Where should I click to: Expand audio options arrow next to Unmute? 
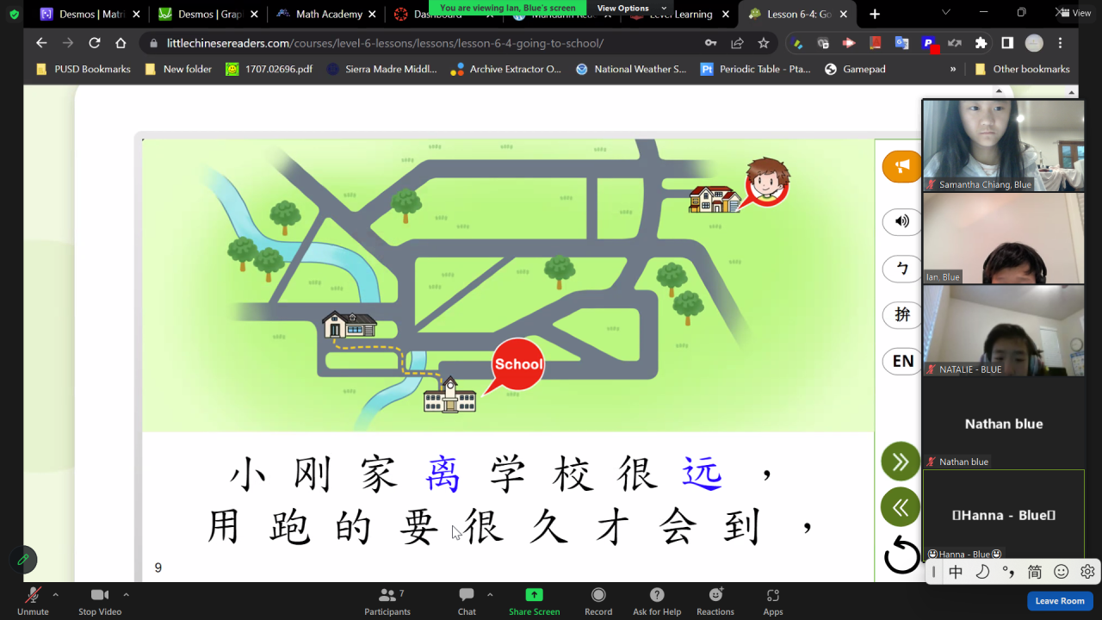[56, 594]
